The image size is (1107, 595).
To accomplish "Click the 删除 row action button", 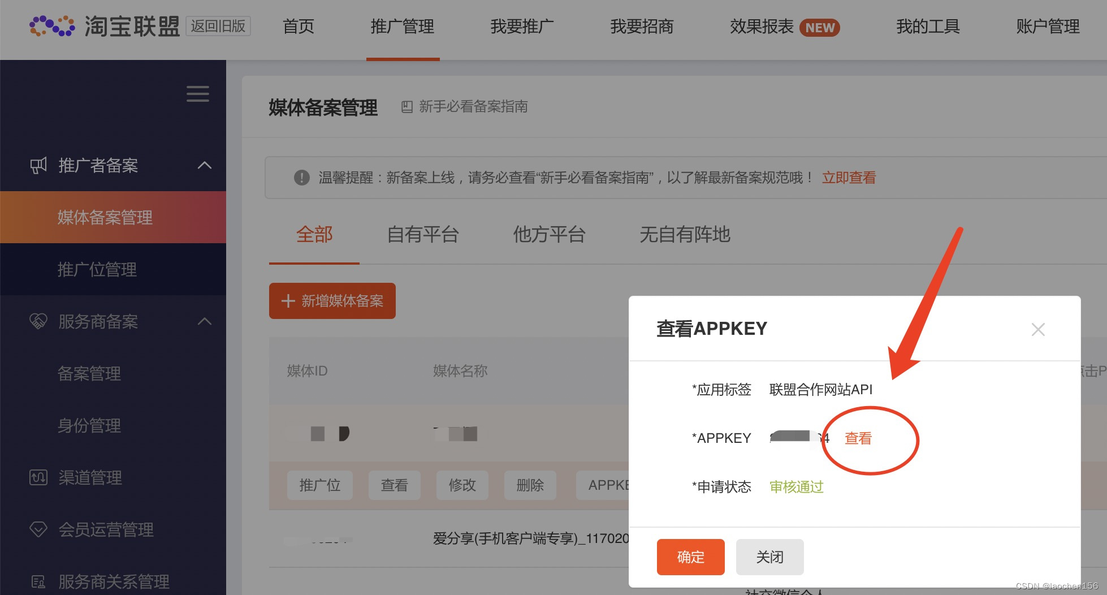I will tap(530, 485).
